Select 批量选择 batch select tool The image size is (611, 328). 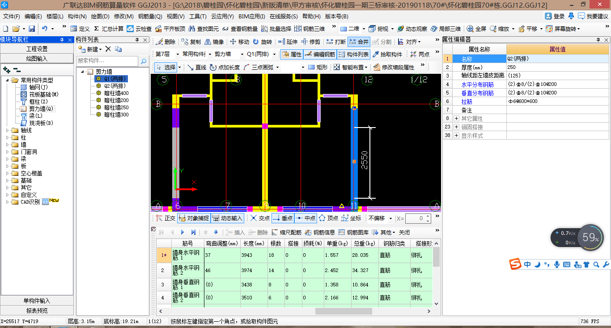[276, 29]
